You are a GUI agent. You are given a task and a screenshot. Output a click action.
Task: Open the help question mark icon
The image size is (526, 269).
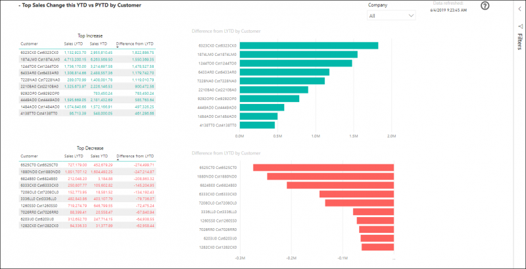click(485, 6)
